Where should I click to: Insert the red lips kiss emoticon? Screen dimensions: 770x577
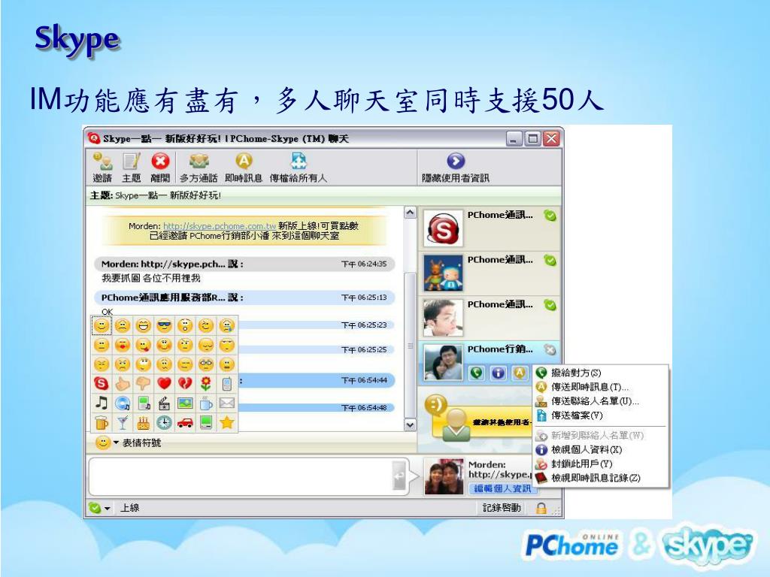point(123,346)
